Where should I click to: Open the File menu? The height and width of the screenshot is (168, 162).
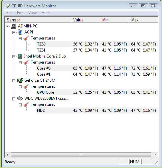(x=9, y=13)
